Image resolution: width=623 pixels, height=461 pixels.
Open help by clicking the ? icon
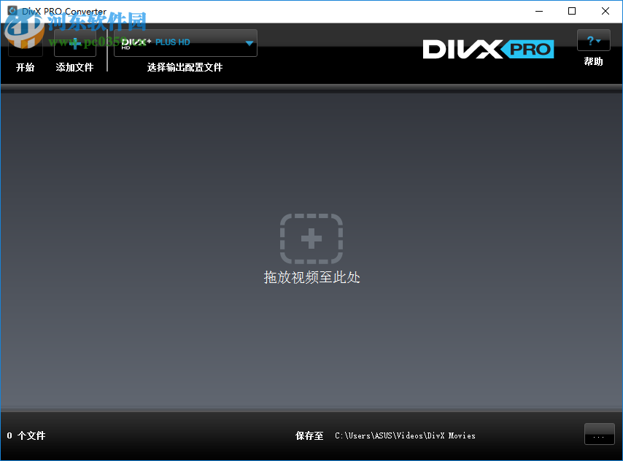point(589,40)
